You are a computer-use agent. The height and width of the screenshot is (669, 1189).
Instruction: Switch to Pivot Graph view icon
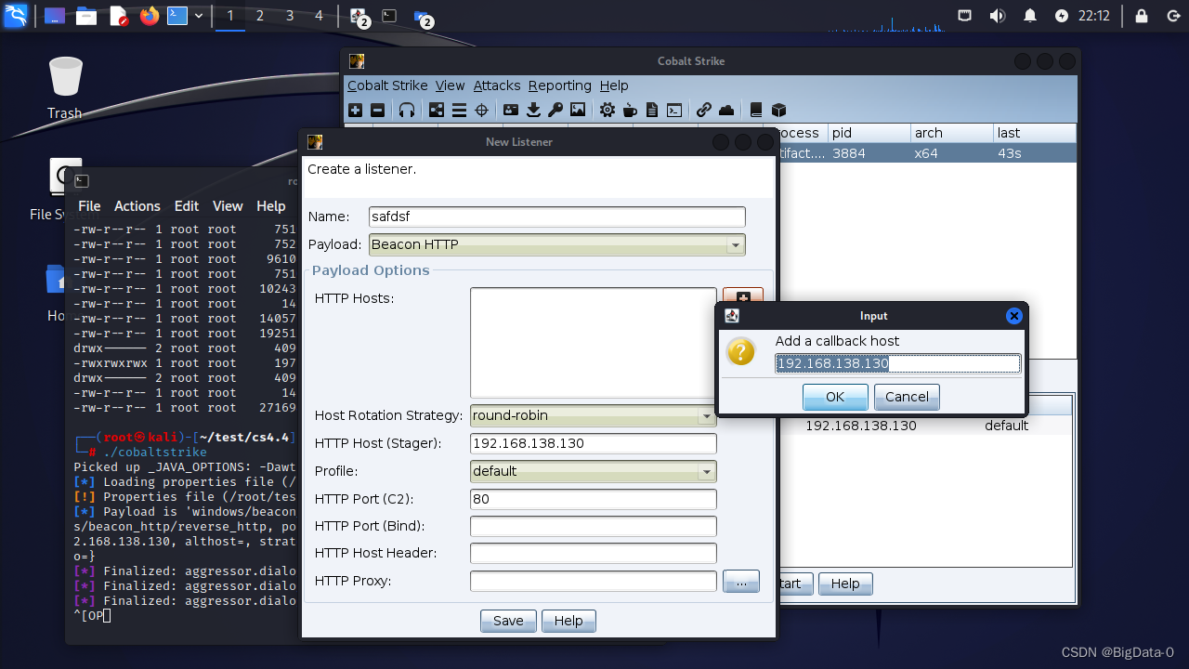click(x=437, y=110)
